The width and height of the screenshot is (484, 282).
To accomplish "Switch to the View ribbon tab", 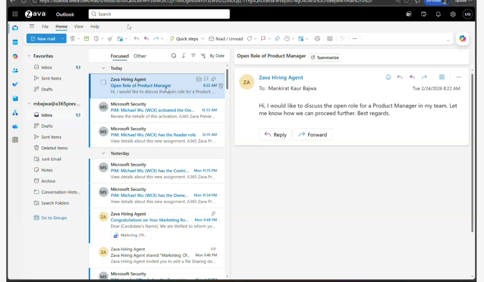I will [x=78, y=26].
